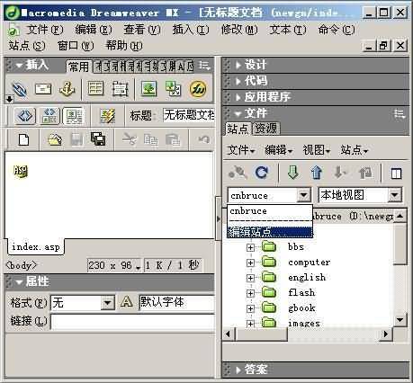Expand the bbs folder
The height and width of the screenshot is (383, 413).
(250, 247)
